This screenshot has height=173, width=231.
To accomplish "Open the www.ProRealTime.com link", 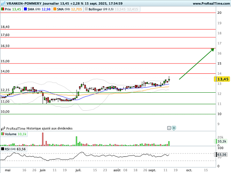I will click(x=211, y=3).
